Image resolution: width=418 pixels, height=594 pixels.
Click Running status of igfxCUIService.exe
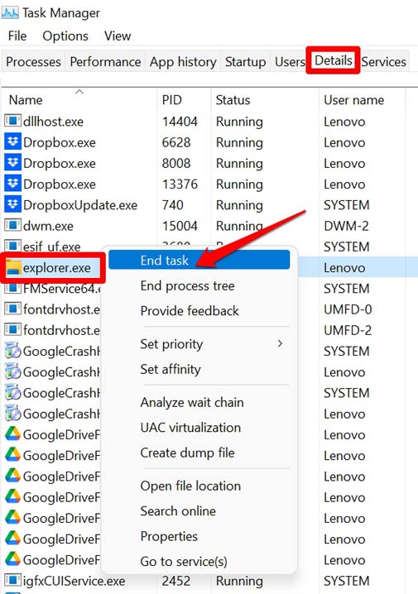[x=239, y=581]
